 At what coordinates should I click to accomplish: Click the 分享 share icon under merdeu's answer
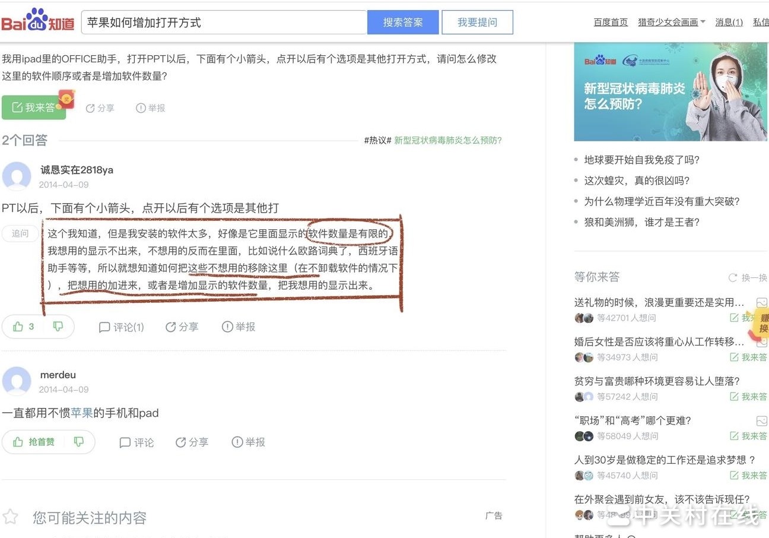[x=192, y=442]
